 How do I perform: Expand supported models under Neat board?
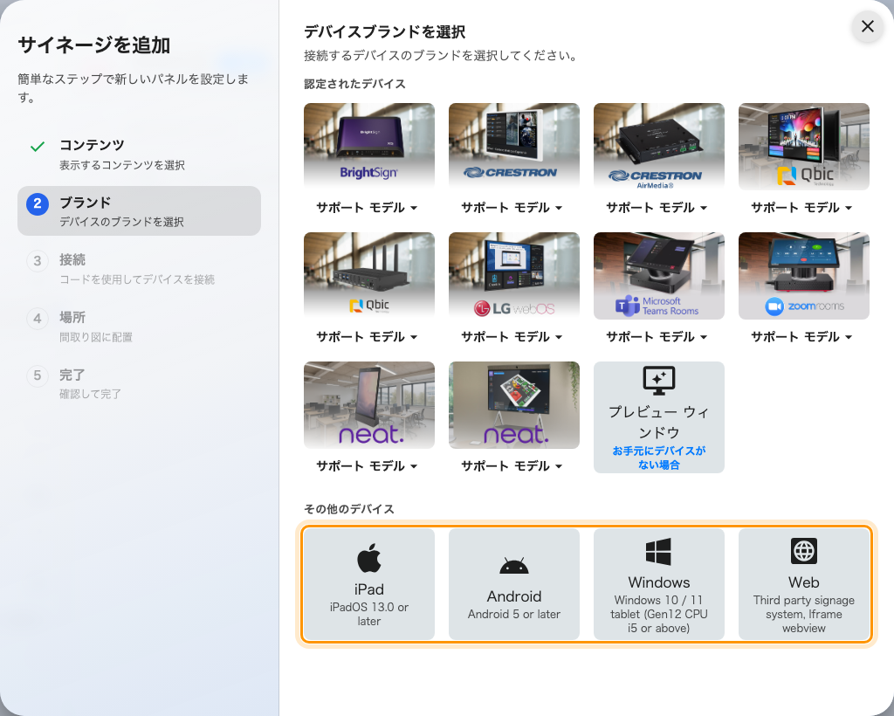point(512,466)
